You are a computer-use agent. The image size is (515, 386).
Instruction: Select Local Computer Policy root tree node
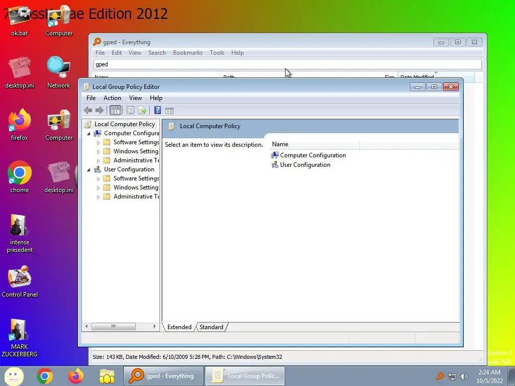pos(125,124)
